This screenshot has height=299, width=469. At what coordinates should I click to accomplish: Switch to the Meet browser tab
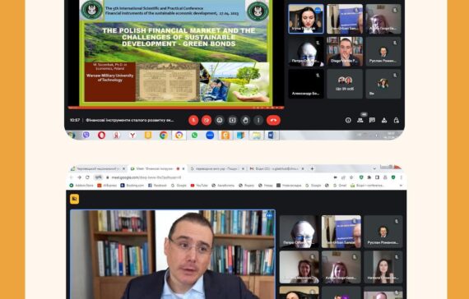pyautogui.click(x=156, y=168)
